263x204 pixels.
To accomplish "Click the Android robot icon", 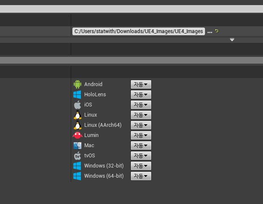I will pyautogui.click(x=78, y=84).
